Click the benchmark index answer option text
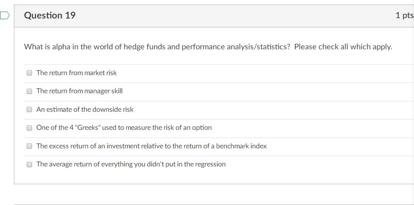 coord(151,146)
